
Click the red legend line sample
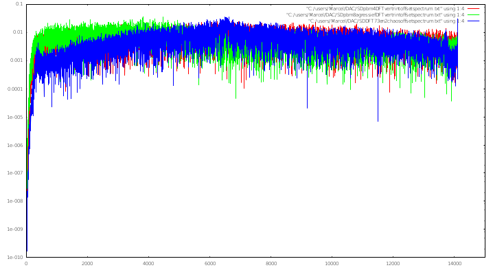tap(474, 8)
